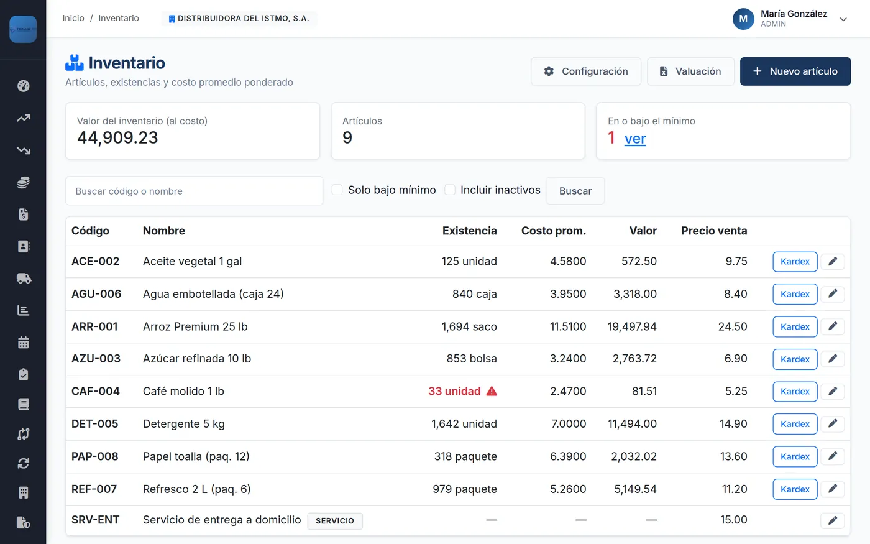
Task: Edit the ACE-002 item with pencil icon
Action: coord(833,262)
